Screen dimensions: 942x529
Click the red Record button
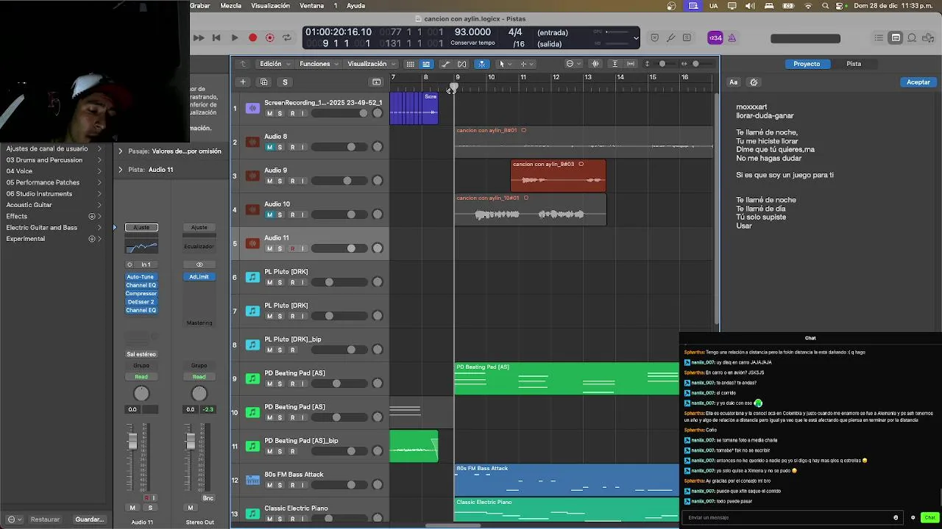252,37
